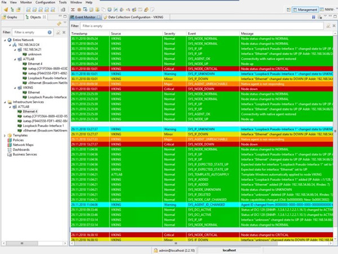
Task: Click the crossed tools toolbar icon
Action: pos(115,10)
